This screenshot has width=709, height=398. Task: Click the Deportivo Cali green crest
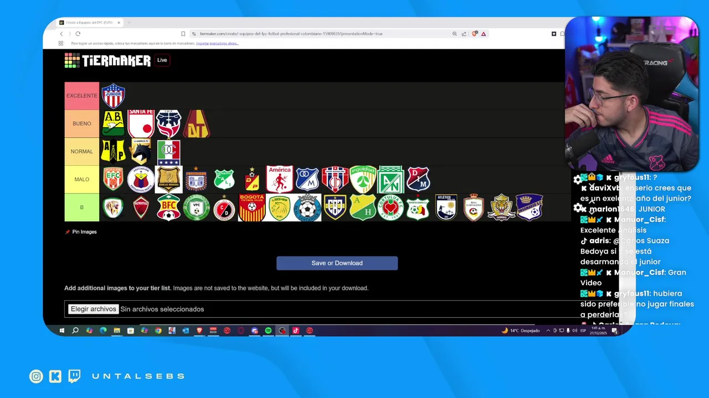tap(224, 179)
